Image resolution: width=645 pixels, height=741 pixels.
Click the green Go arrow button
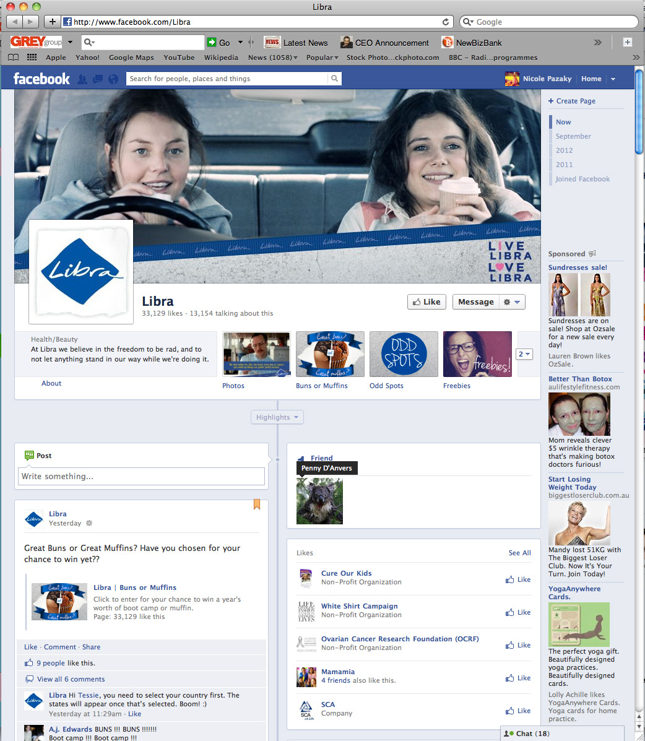pos(212,43)
